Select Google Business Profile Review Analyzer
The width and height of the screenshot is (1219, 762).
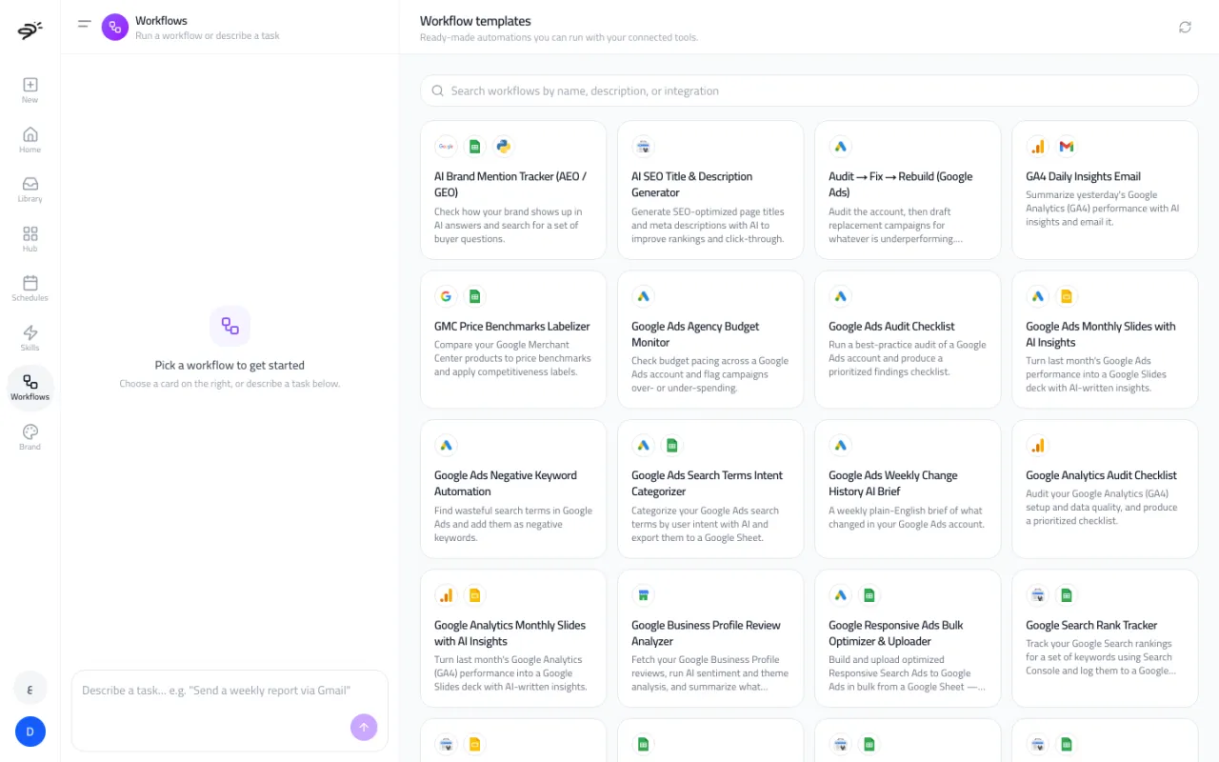pyautogui.click(x=710, y=638)
